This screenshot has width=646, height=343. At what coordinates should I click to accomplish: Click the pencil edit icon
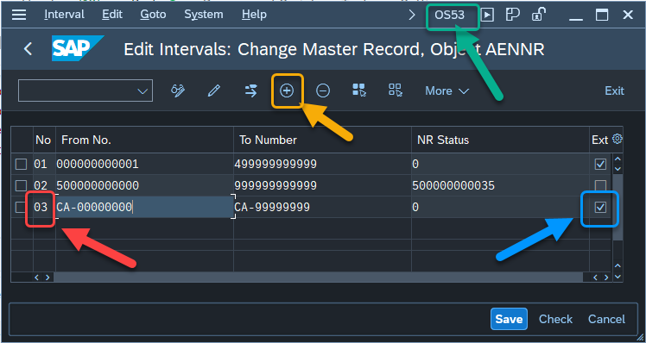pyautogui.click(x=214, y=90)
